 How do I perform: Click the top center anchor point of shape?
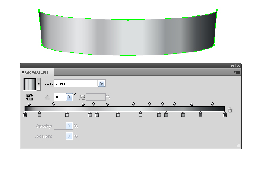128,20
